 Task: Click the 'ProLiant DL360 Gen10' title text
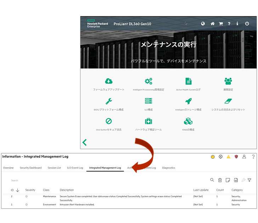[x=133, y=24]
